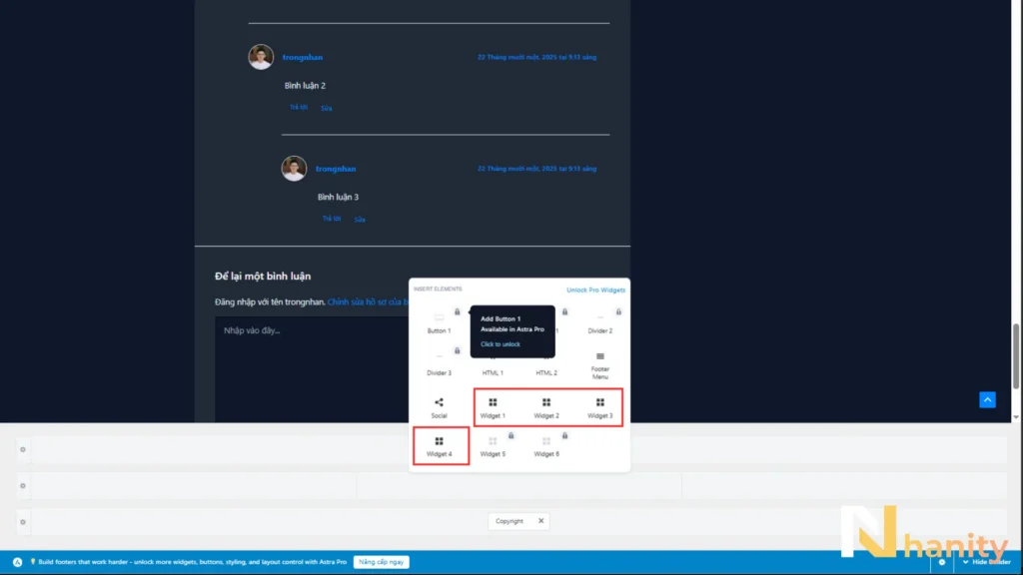Add the Social element to the footer
Screen dimensions: 1023x575
440,407
